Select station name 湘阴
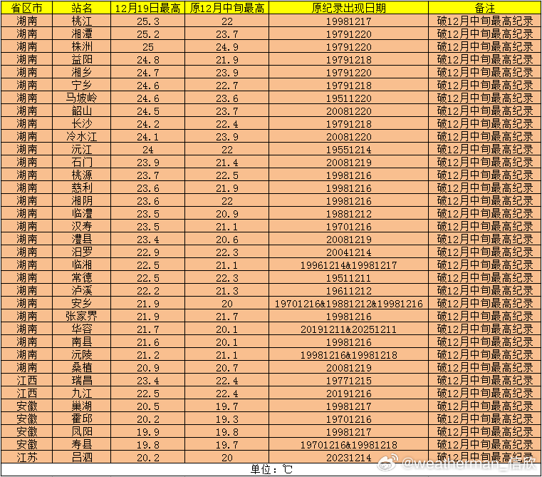Screen dimensions: 542x477 tap(82, 201)
